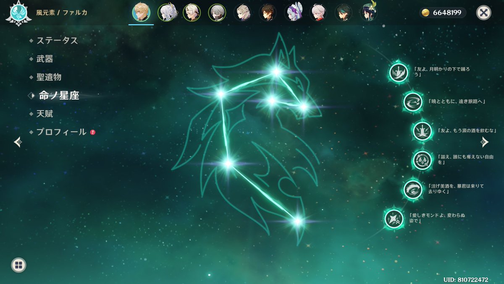Viewport: 504px width, 284px height.
Task: Switch to purple-haired avatar with white bow
Action: point(293,13)
